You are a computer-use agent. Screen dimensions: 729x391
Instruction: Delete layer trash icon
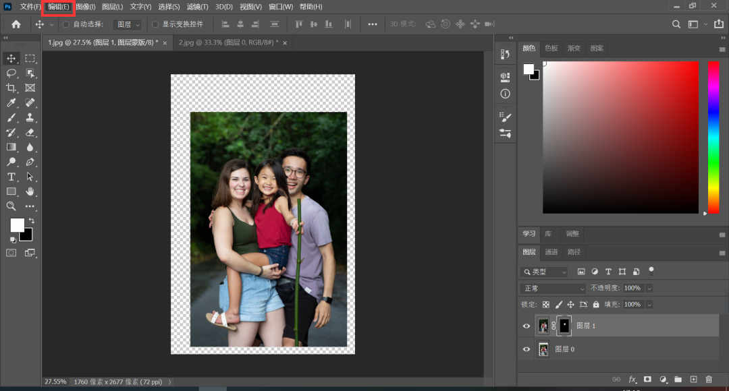pyautogui.click(x=709, y=380)
